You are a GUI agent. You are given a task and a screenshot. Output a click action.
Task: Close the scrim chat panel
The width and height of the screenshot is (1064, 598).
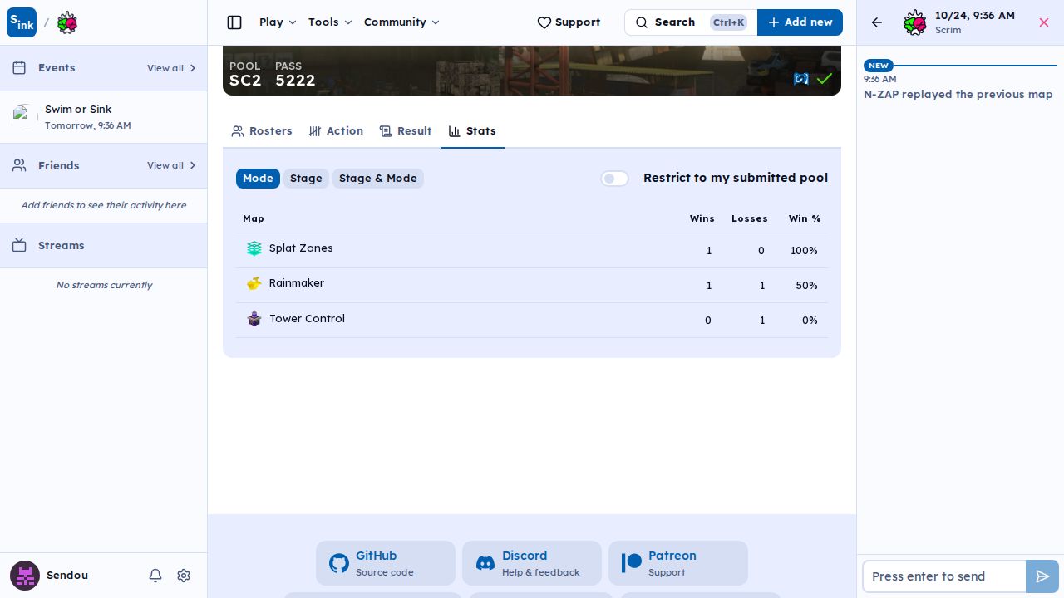click(x=1044, y=22)
